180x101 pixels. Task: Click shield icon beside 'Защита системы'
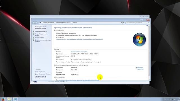(33, 38)
